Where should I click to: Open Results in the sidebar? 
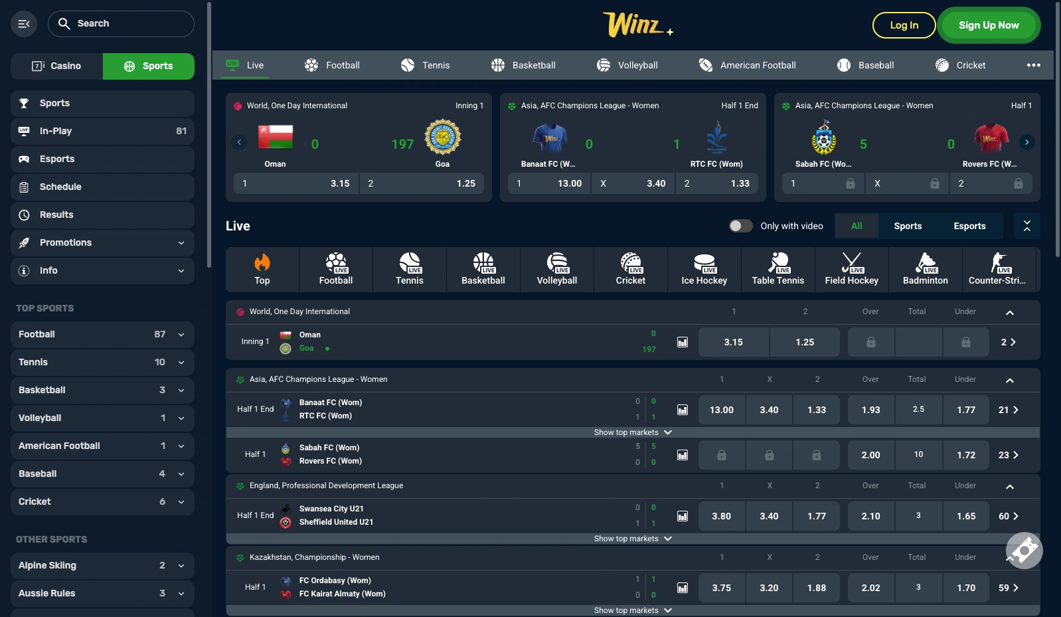(x=102, y=215)
